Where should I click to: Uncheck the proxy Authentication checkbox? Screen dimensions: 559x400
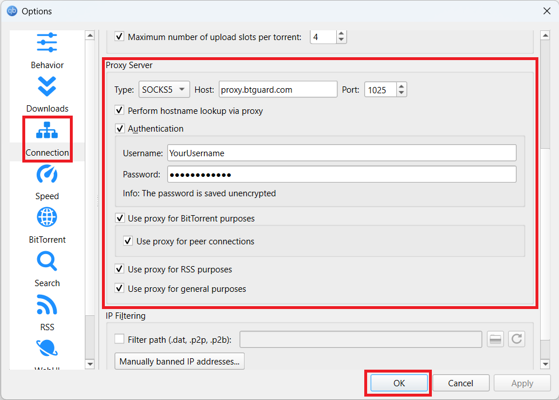point(120,129)
